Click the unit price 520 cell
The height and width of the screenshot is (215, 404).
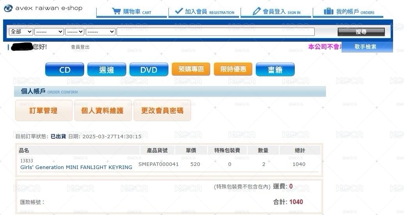point(195,164)
